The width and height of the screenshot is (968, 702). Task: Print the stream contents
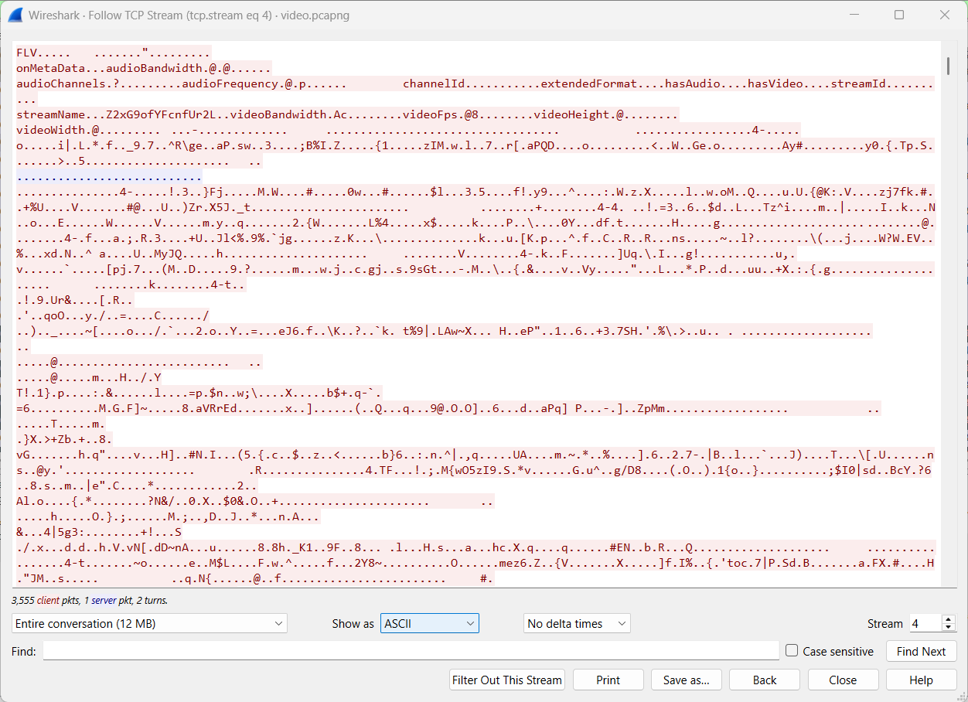[608, 680]
